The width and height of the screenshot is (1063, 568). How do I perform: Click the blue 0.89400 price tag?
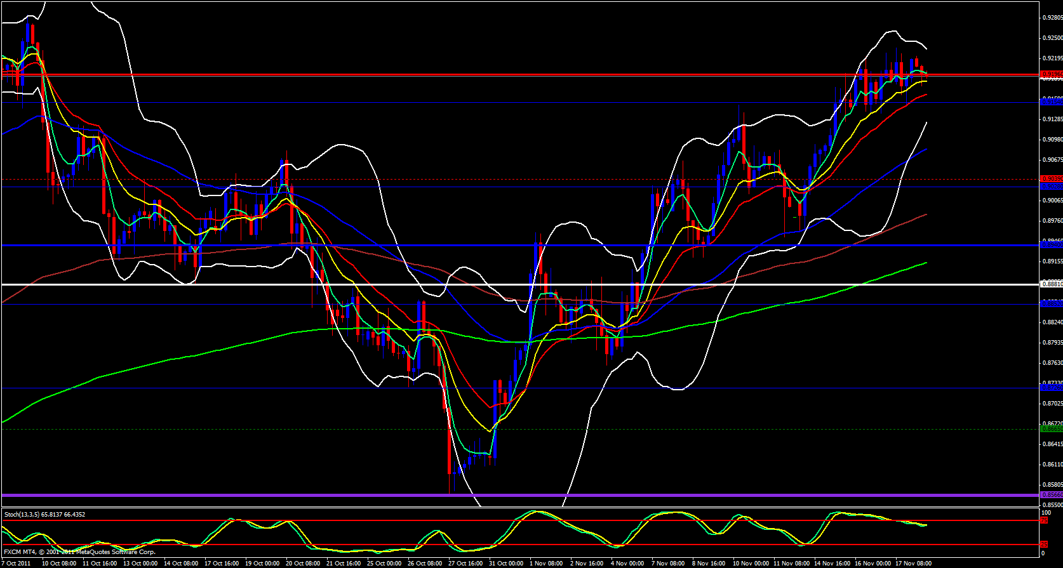click(x=1051, y=245)
